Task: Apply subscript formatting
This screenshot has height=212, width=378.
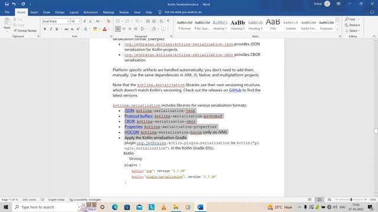Action: tap(72, 29)
